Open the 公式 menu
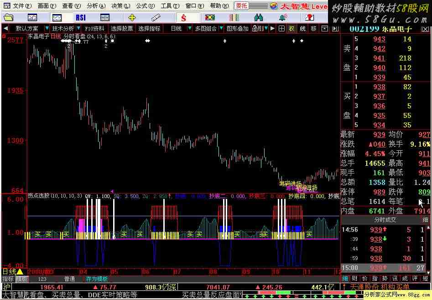This screenshot has height=300, width=432. pos(143,6)
